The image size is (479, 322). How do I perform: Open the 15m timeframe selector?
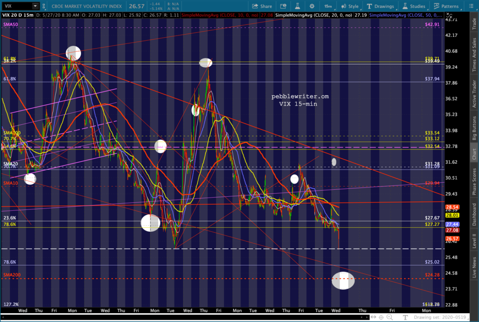[328, 6]
